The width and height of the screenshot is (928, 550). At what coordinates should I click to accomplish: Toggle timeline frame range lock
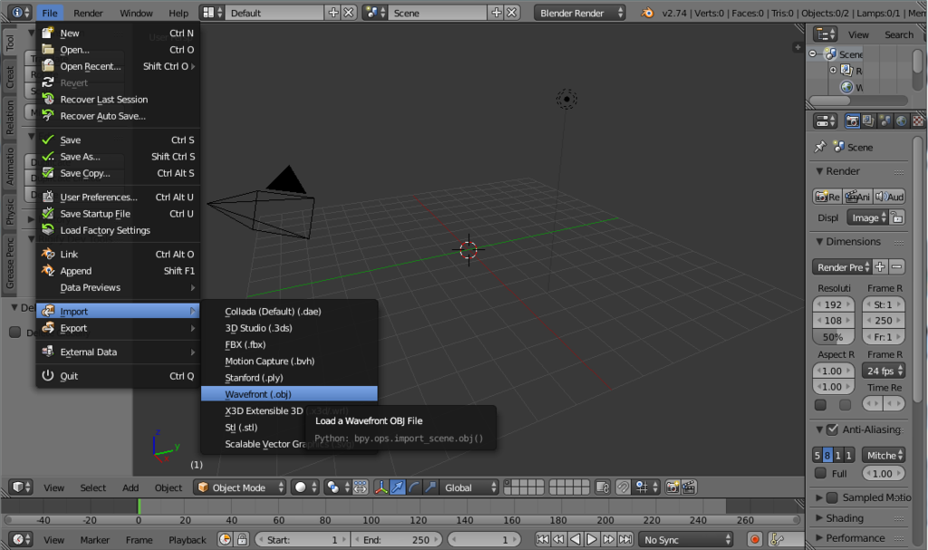241,539
